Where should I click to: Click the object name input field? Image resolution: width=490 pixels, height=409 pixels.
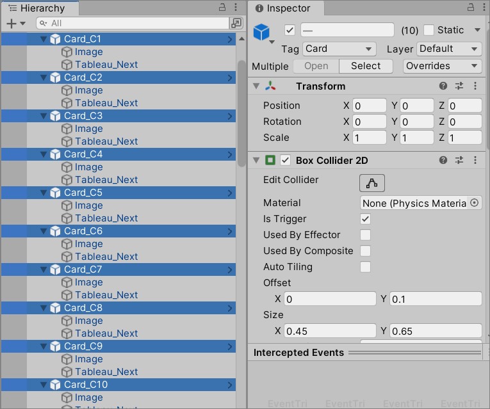[347, 30]
